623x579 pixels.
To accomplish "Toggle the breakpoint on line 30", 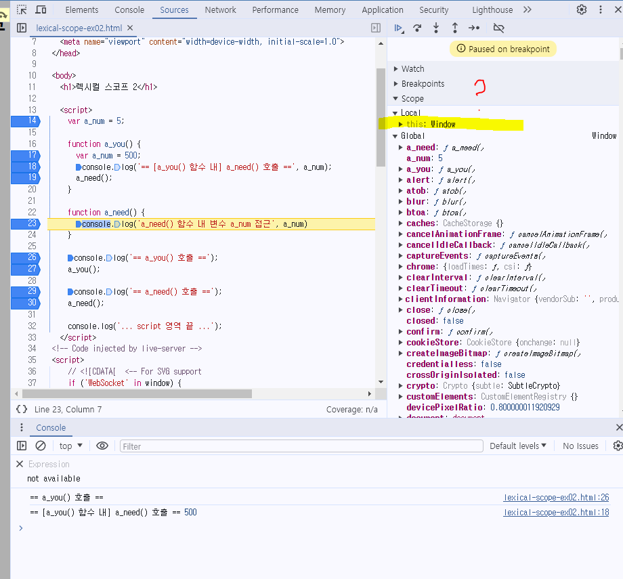I will (26, 303).
